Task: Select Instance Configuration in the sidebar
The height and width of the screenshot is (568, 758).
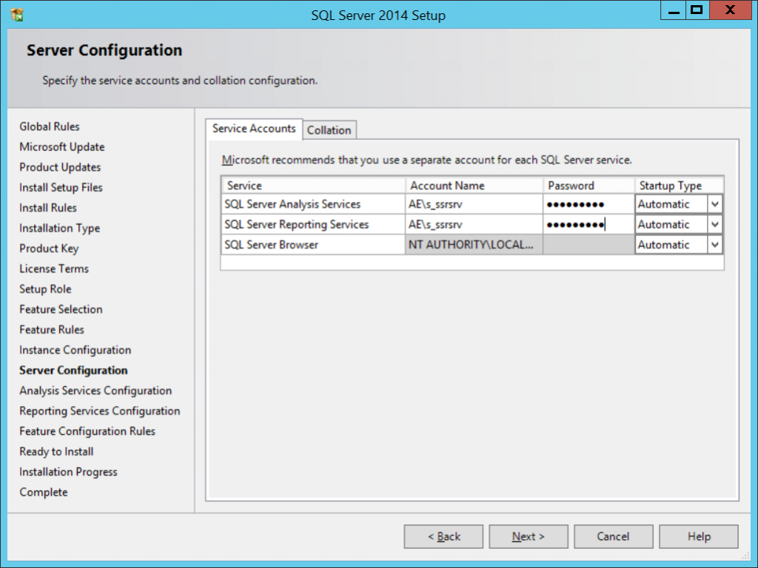Action: (74, 350)
